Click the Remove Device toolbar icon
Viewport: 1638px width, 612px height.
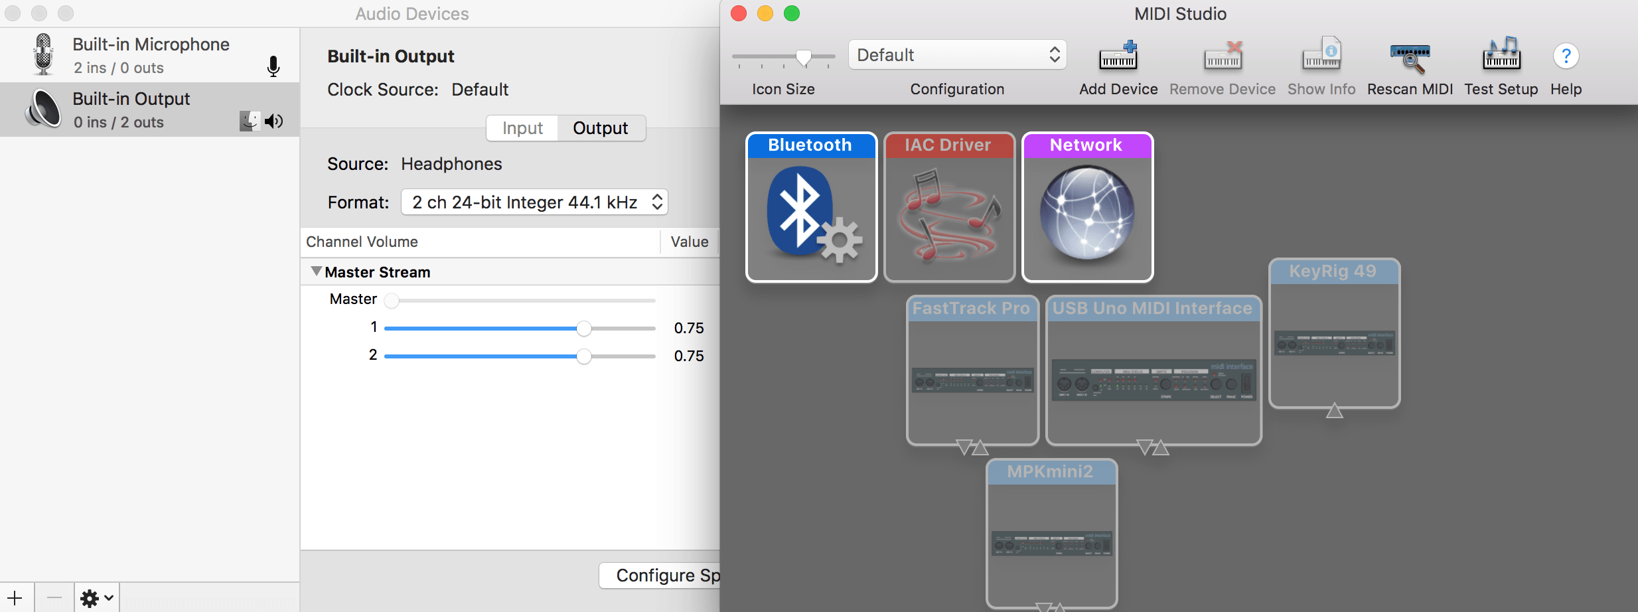[x=1223, y=56]
